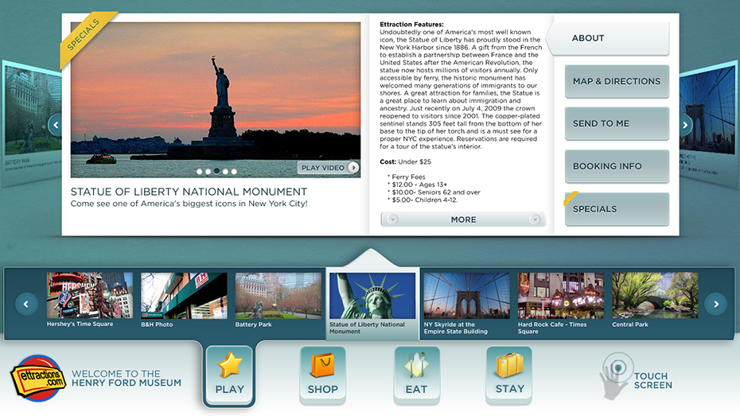Open the Specials tab
740x416 pixels.
[x=617, y=209]
